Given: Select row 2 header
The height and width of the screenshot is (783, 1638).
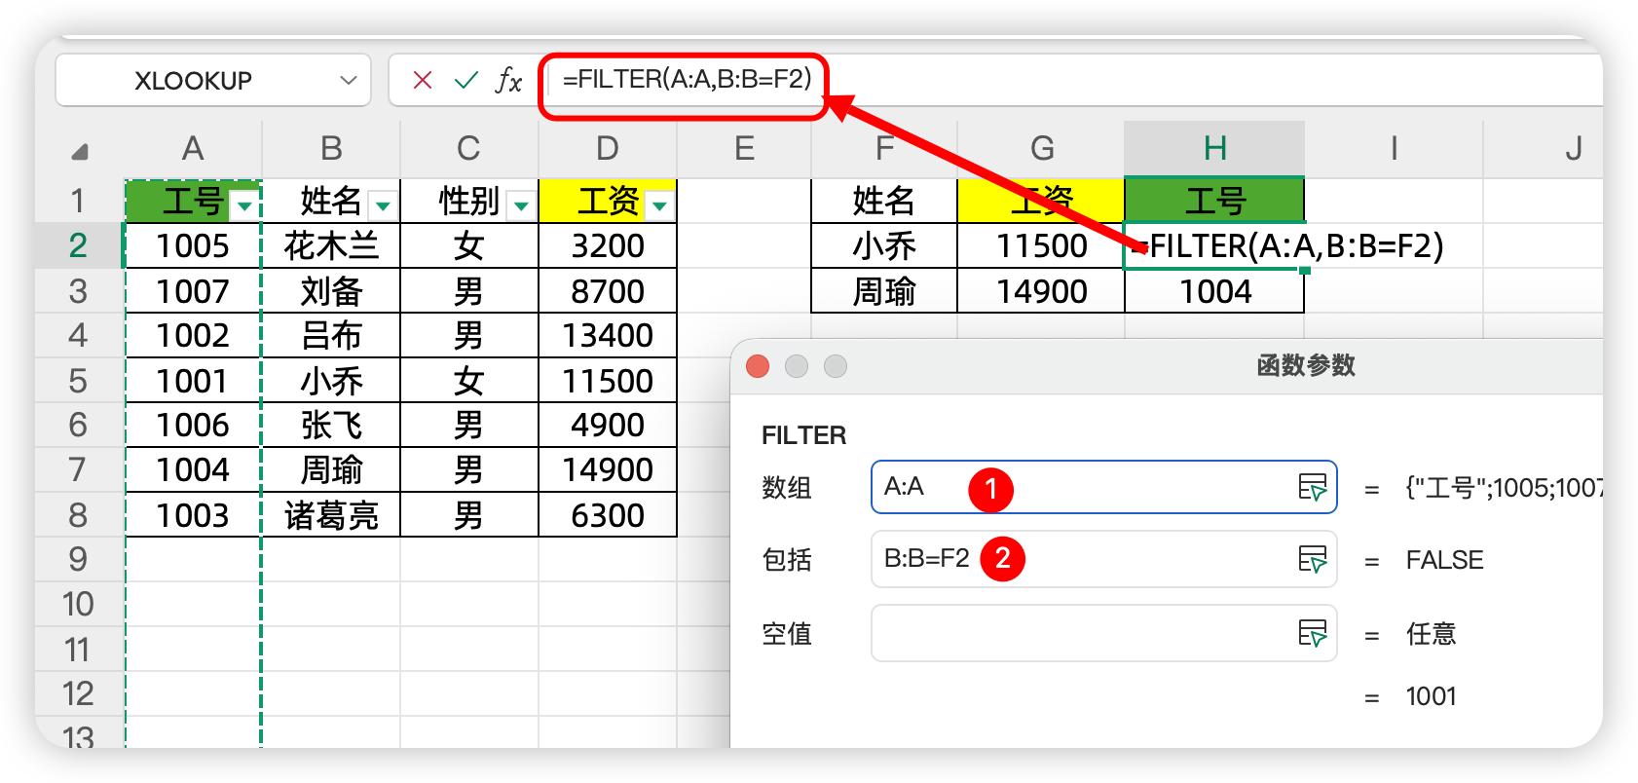Looking at the screenshot, I should (78, 245).
